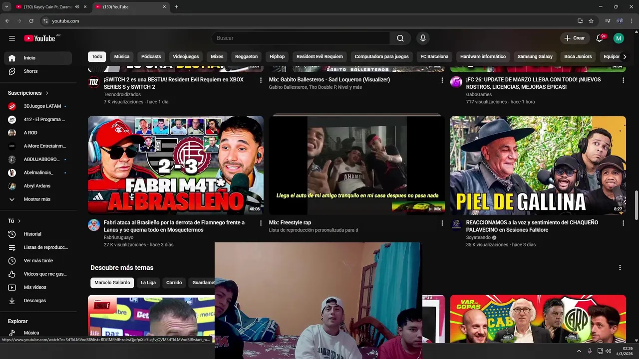
Task: Select the Marcelo Gallardo topic chip
Action: click(112, 283)
